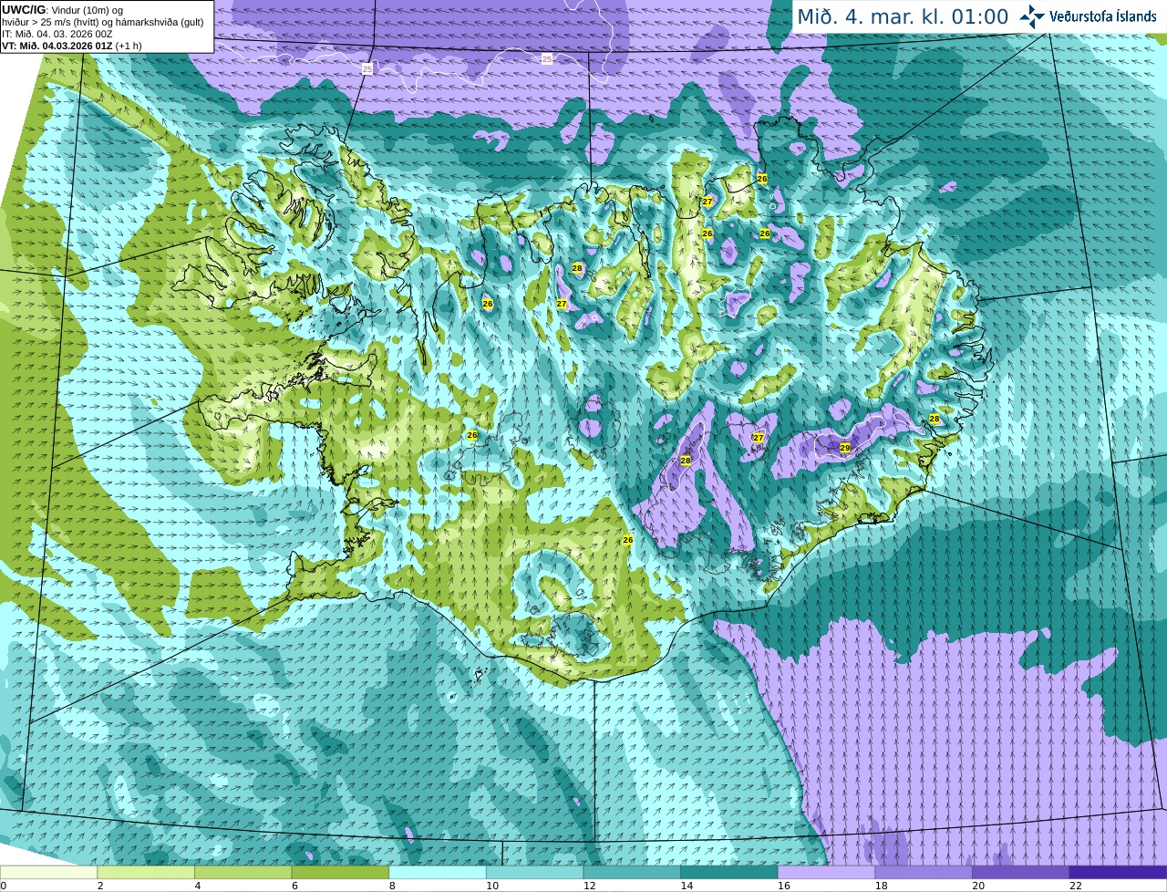Viewport: 1167px width, 892px height.
Task: Pick the 4–6 m/s light green swatch
Action: (243, 872)
